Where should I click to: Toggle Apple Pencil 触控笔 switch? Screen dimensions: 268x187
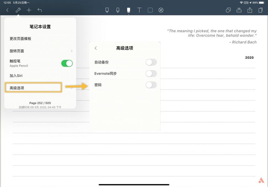pos(67,63)
